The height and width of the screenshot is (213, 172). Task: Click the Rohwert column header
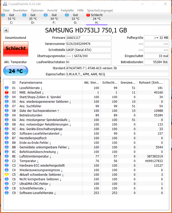pos(151,83)
